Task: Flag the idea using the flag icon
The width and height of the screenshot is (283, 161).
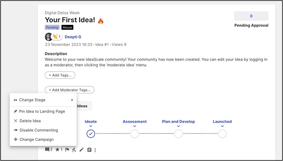Action: pos(67,150)
